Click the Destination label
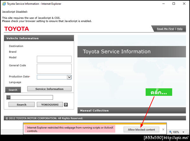The width and height of the screenshot is (190, 141). coord(16,46)
